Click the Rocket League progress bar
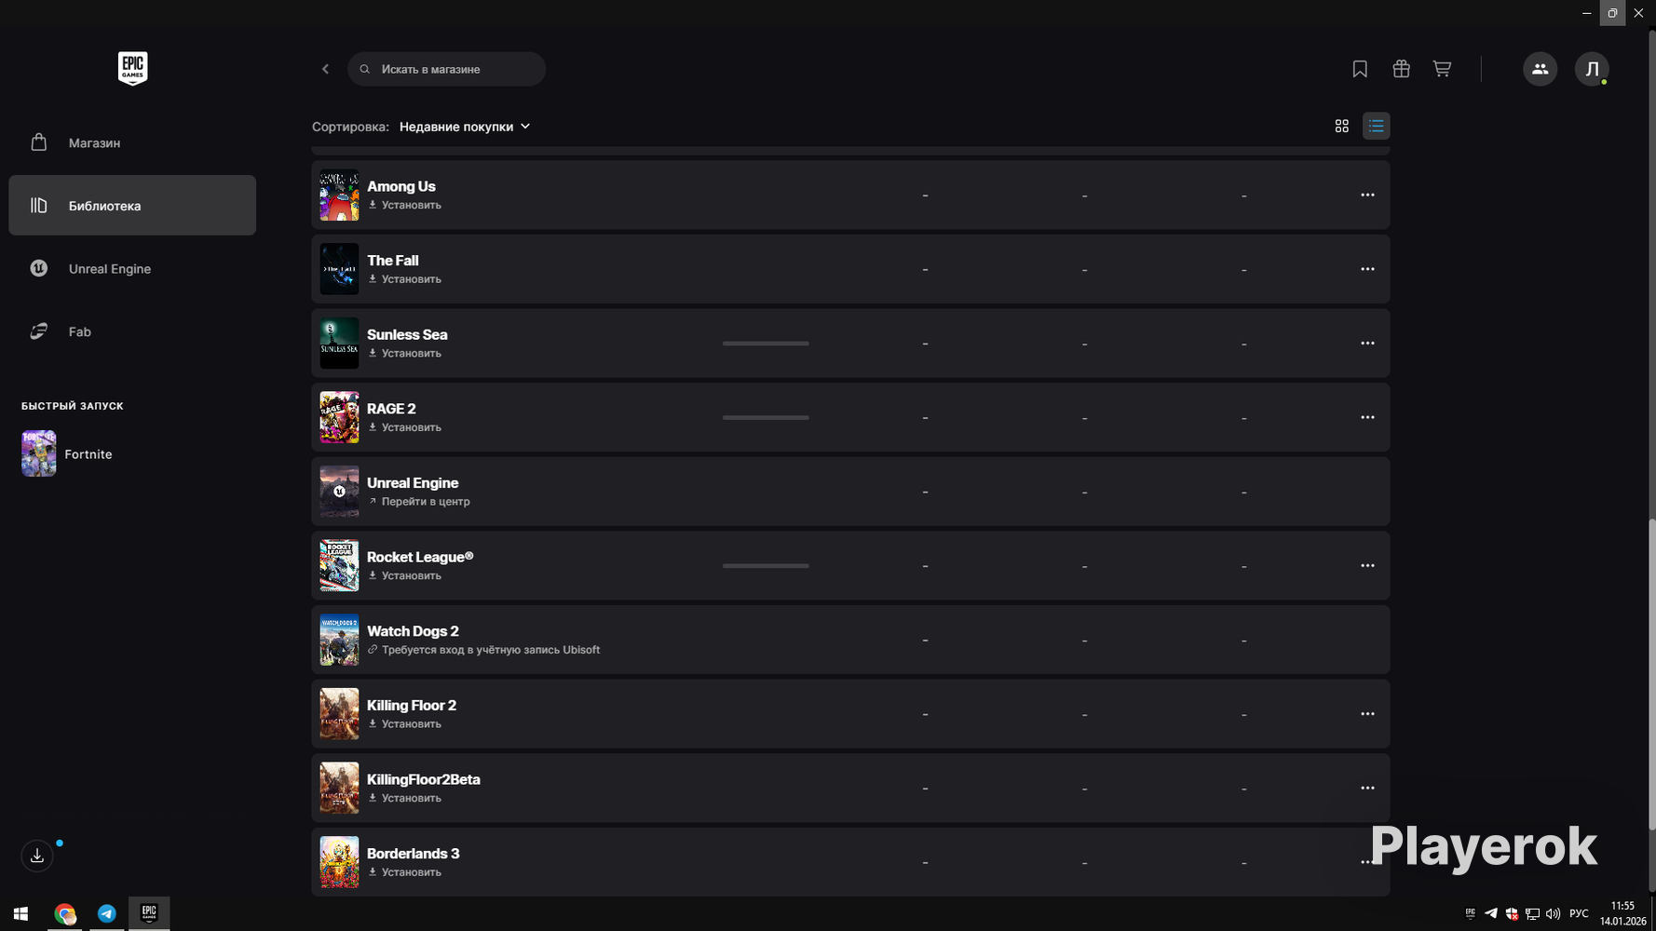Screen dimensions: 1656x931 [x=766, y=566]
